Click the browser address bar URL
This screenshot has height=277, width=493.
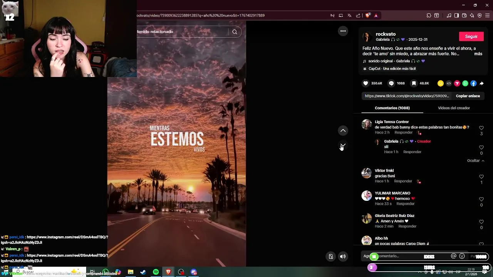point(201,15)
